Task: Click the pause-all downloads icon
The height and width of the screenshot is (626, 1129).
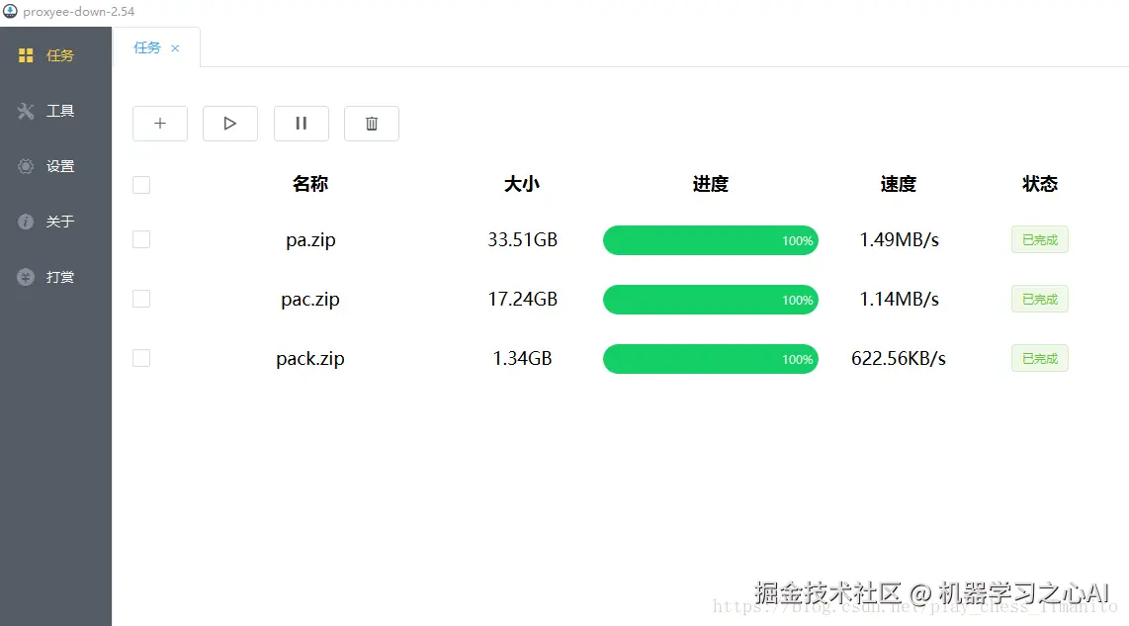Action: 301,123
